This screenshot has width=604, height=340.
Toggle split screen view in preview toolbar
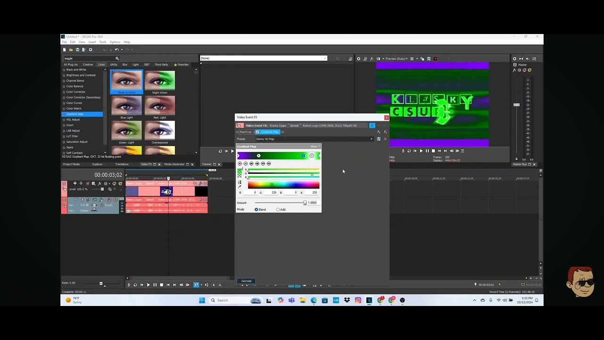click(x=378, y=59)
